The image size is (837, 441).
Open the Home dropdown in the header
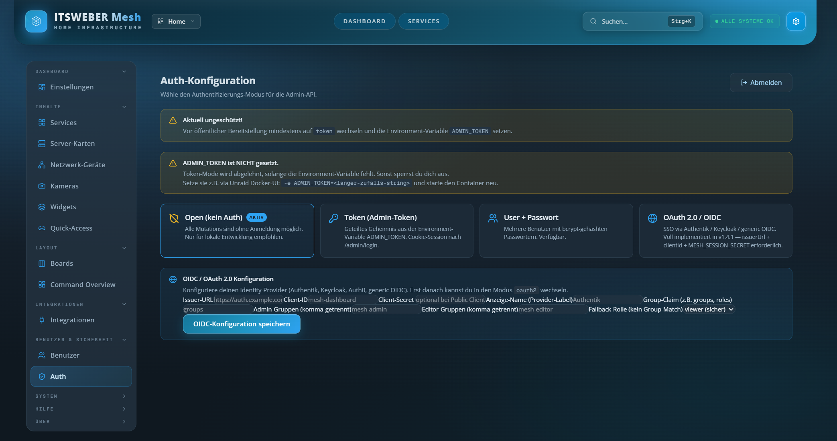(x=176, y=21)
